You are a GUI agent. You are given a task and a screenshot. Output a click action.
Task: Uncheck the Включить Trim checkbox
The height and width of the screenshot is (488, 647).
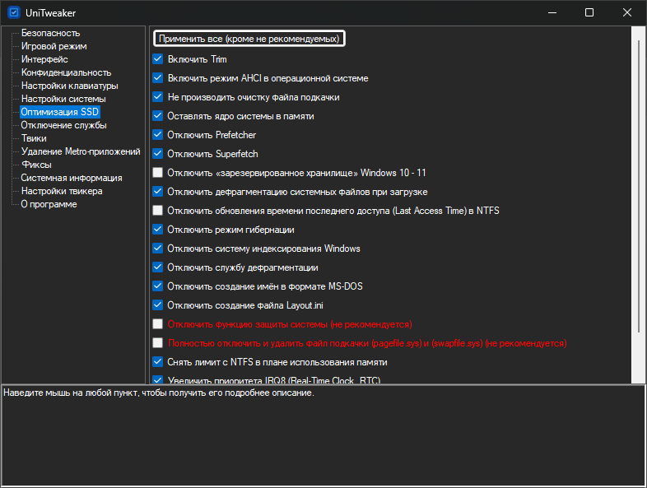(158, 59)
